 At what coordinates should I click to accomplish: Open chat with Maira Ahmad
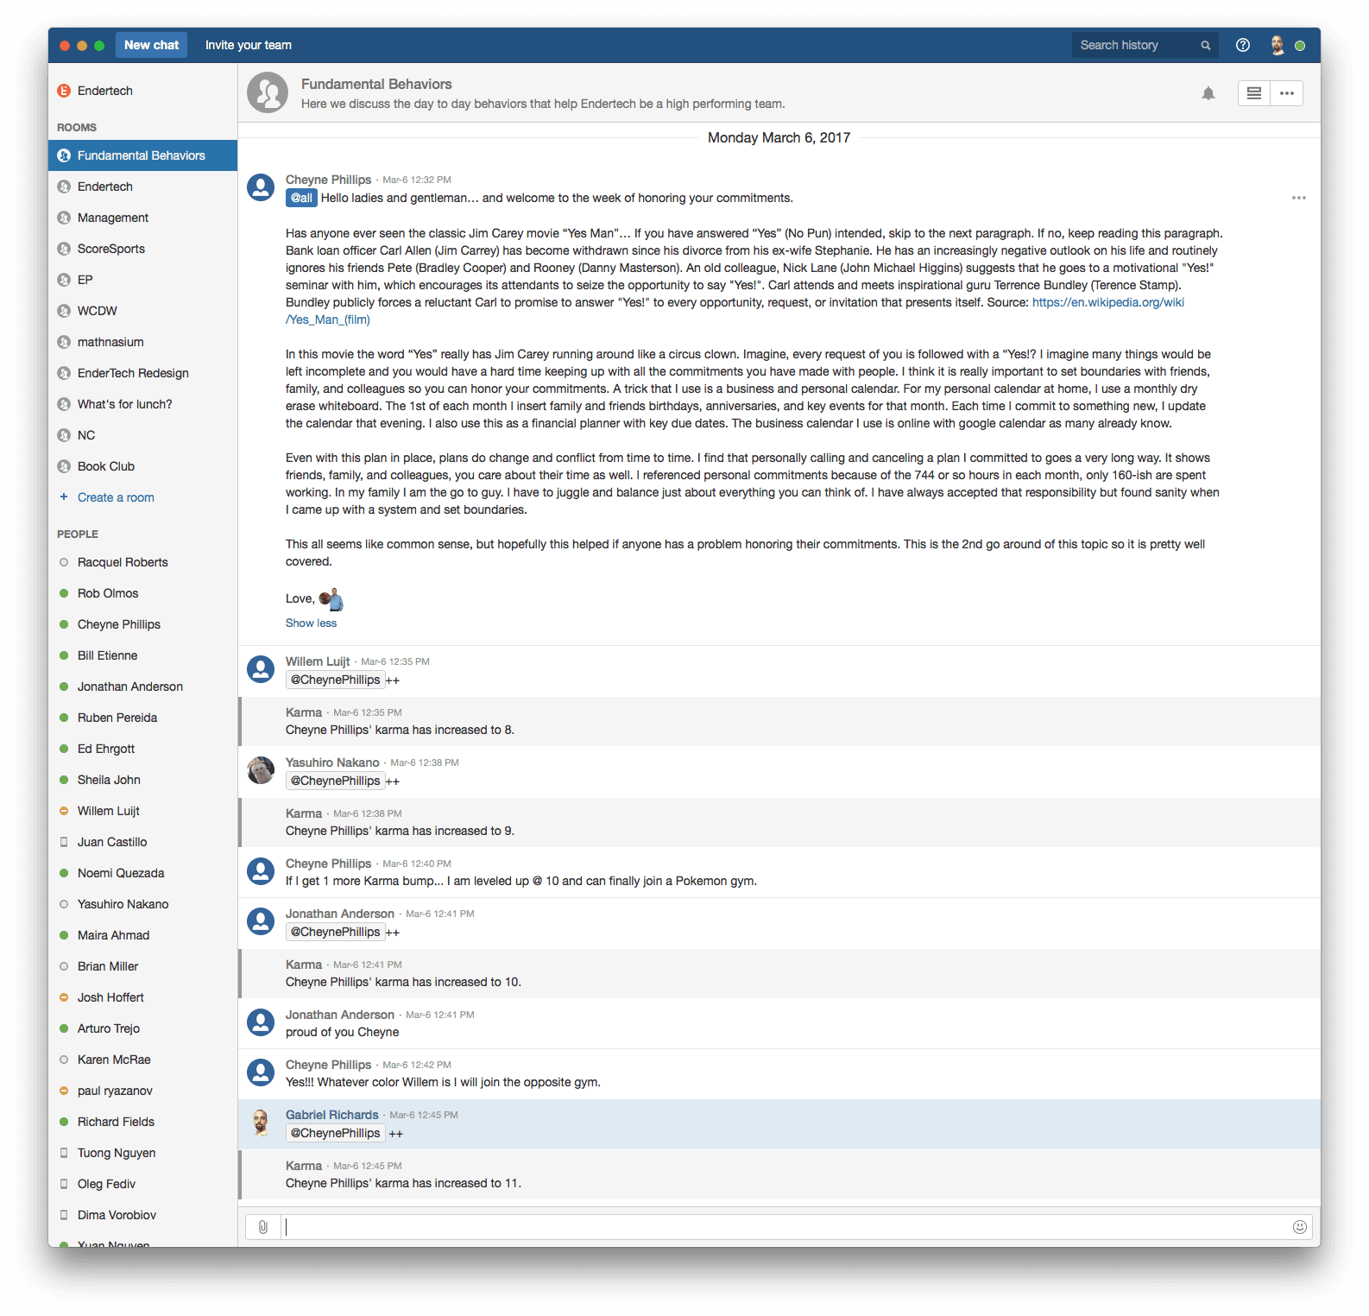pyautogui.click(x=142, y=935)
